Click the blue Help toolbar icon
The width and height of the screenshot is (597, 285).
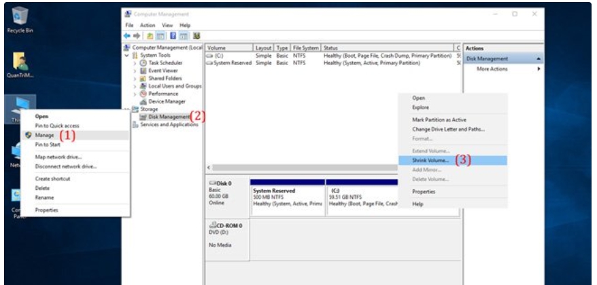pos(173,35)
